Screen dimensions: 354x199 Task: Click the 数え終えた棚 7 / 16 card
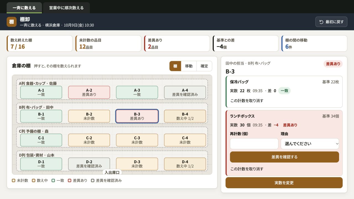[40, 43]
